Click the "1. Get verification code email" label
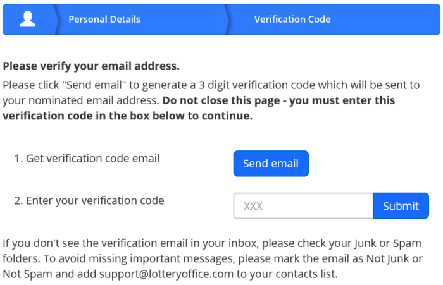 tap(87, 159)
